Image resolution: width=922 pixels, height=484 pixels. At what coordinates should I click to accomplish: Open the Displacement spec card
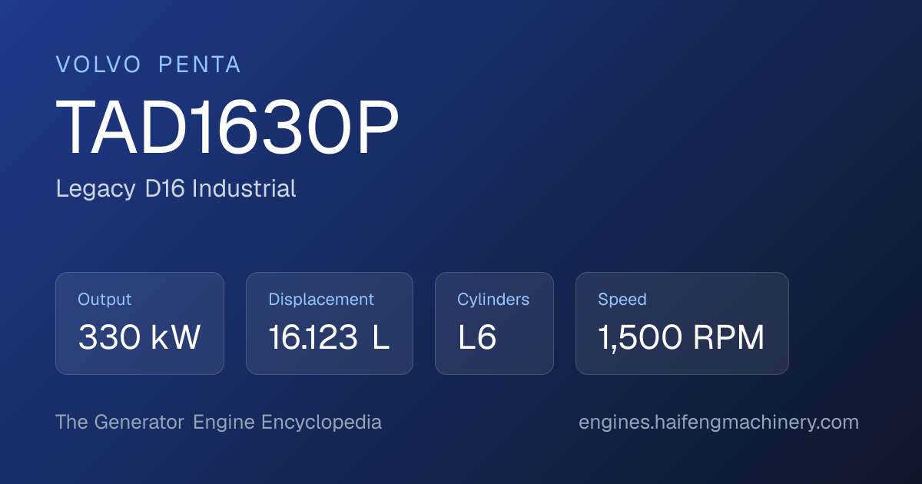click(330, 323)
